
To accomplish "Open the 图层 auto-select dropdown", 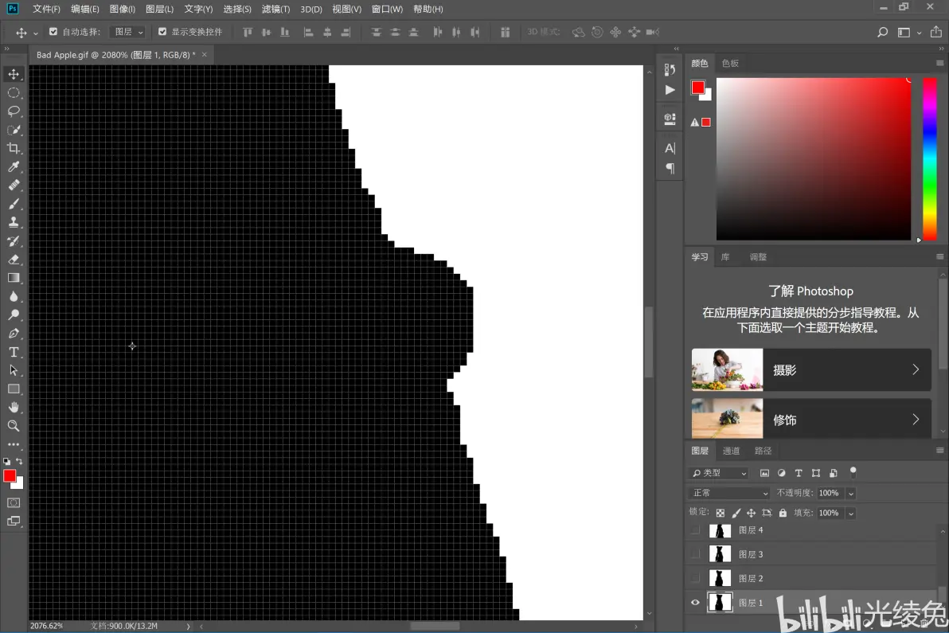I will (x=127, y=32).
